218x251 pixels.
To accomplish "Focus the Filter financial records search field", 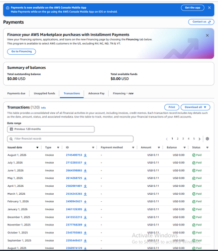I will tap(70, 139).
